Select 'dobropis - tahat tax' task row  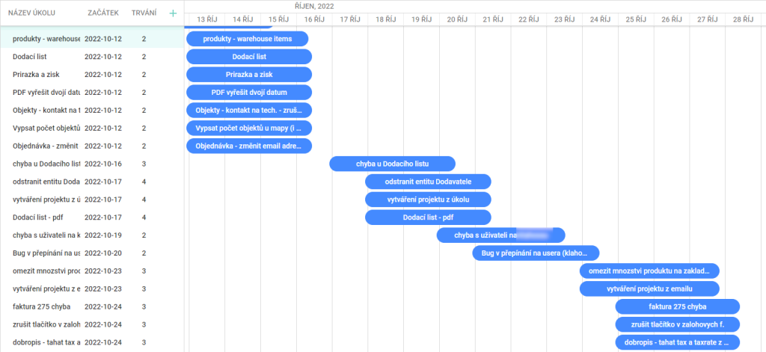tap(46, 342)
